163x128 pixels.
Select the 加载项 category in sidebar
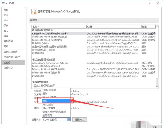(x=13, y=63)
